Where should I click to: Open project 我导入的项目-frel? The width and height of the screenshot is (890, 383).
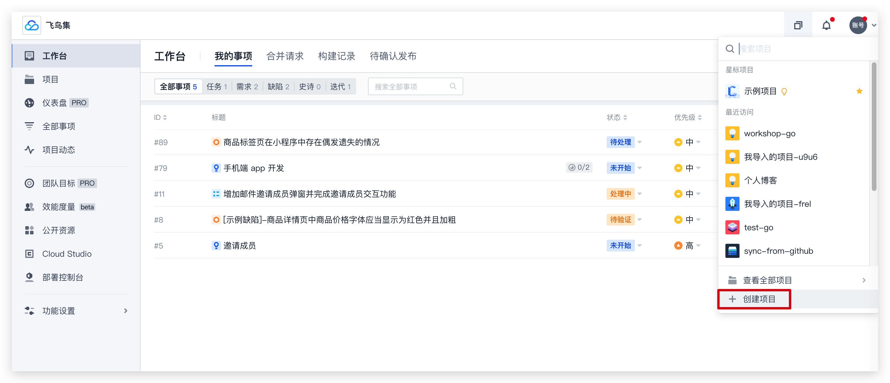[x=794, y=204]
